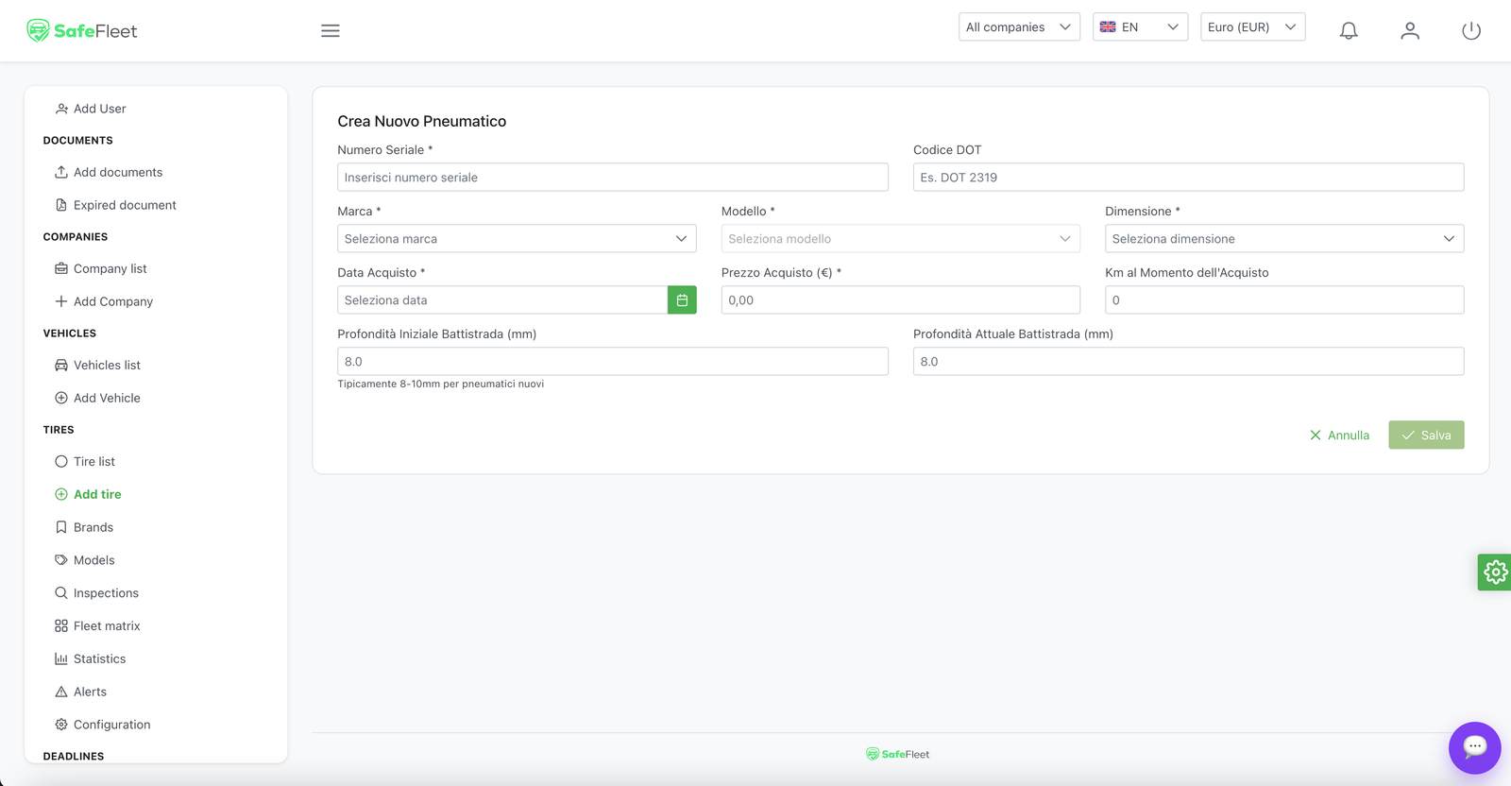
Task: Open the EN language dropdown
Action: coord(1140,27)
